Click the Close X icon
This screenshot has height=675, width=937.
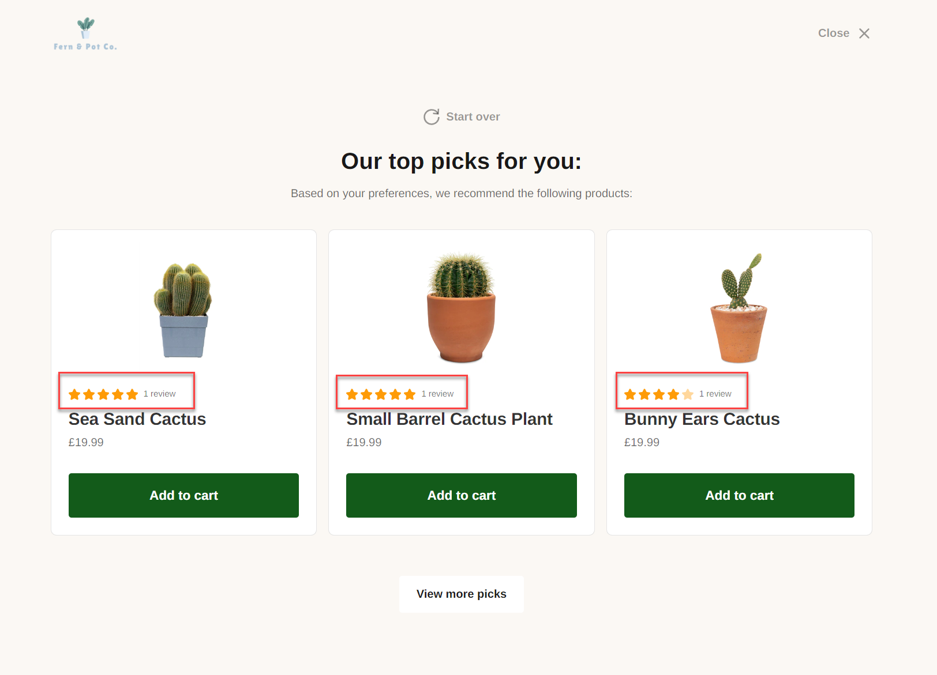pos(864,33)
